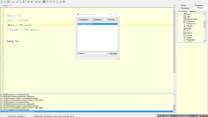Click code line ';Val.i = 10'
Viewport: 208px width, 117px height.
pos(14,16)
